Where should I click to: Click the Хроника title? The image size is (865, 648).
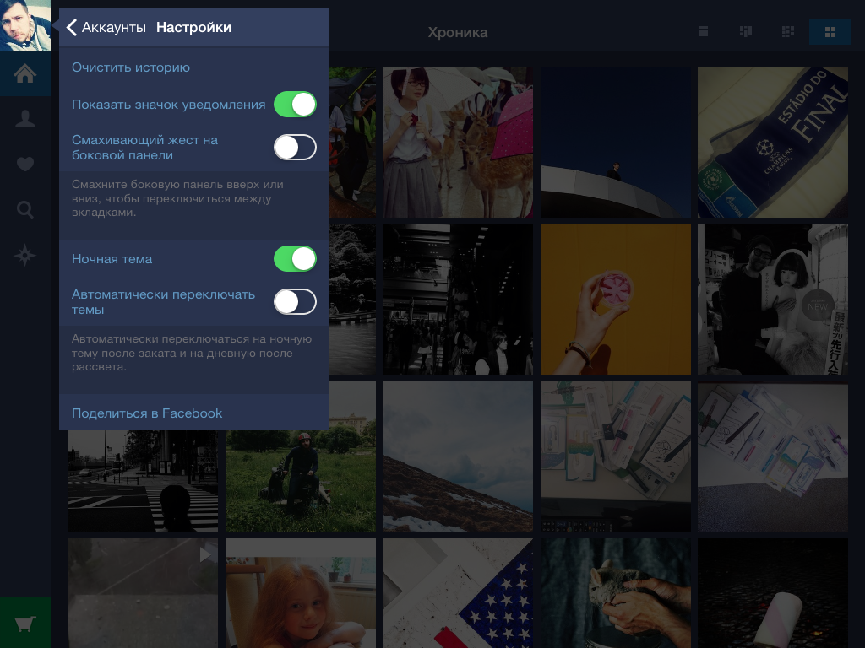tap(458, 33)
